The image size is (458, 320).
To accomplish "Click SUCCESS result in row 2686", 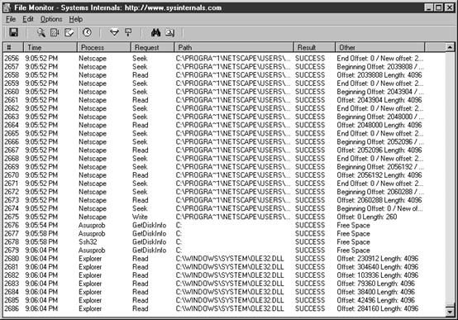I will [x=310, y=308].
